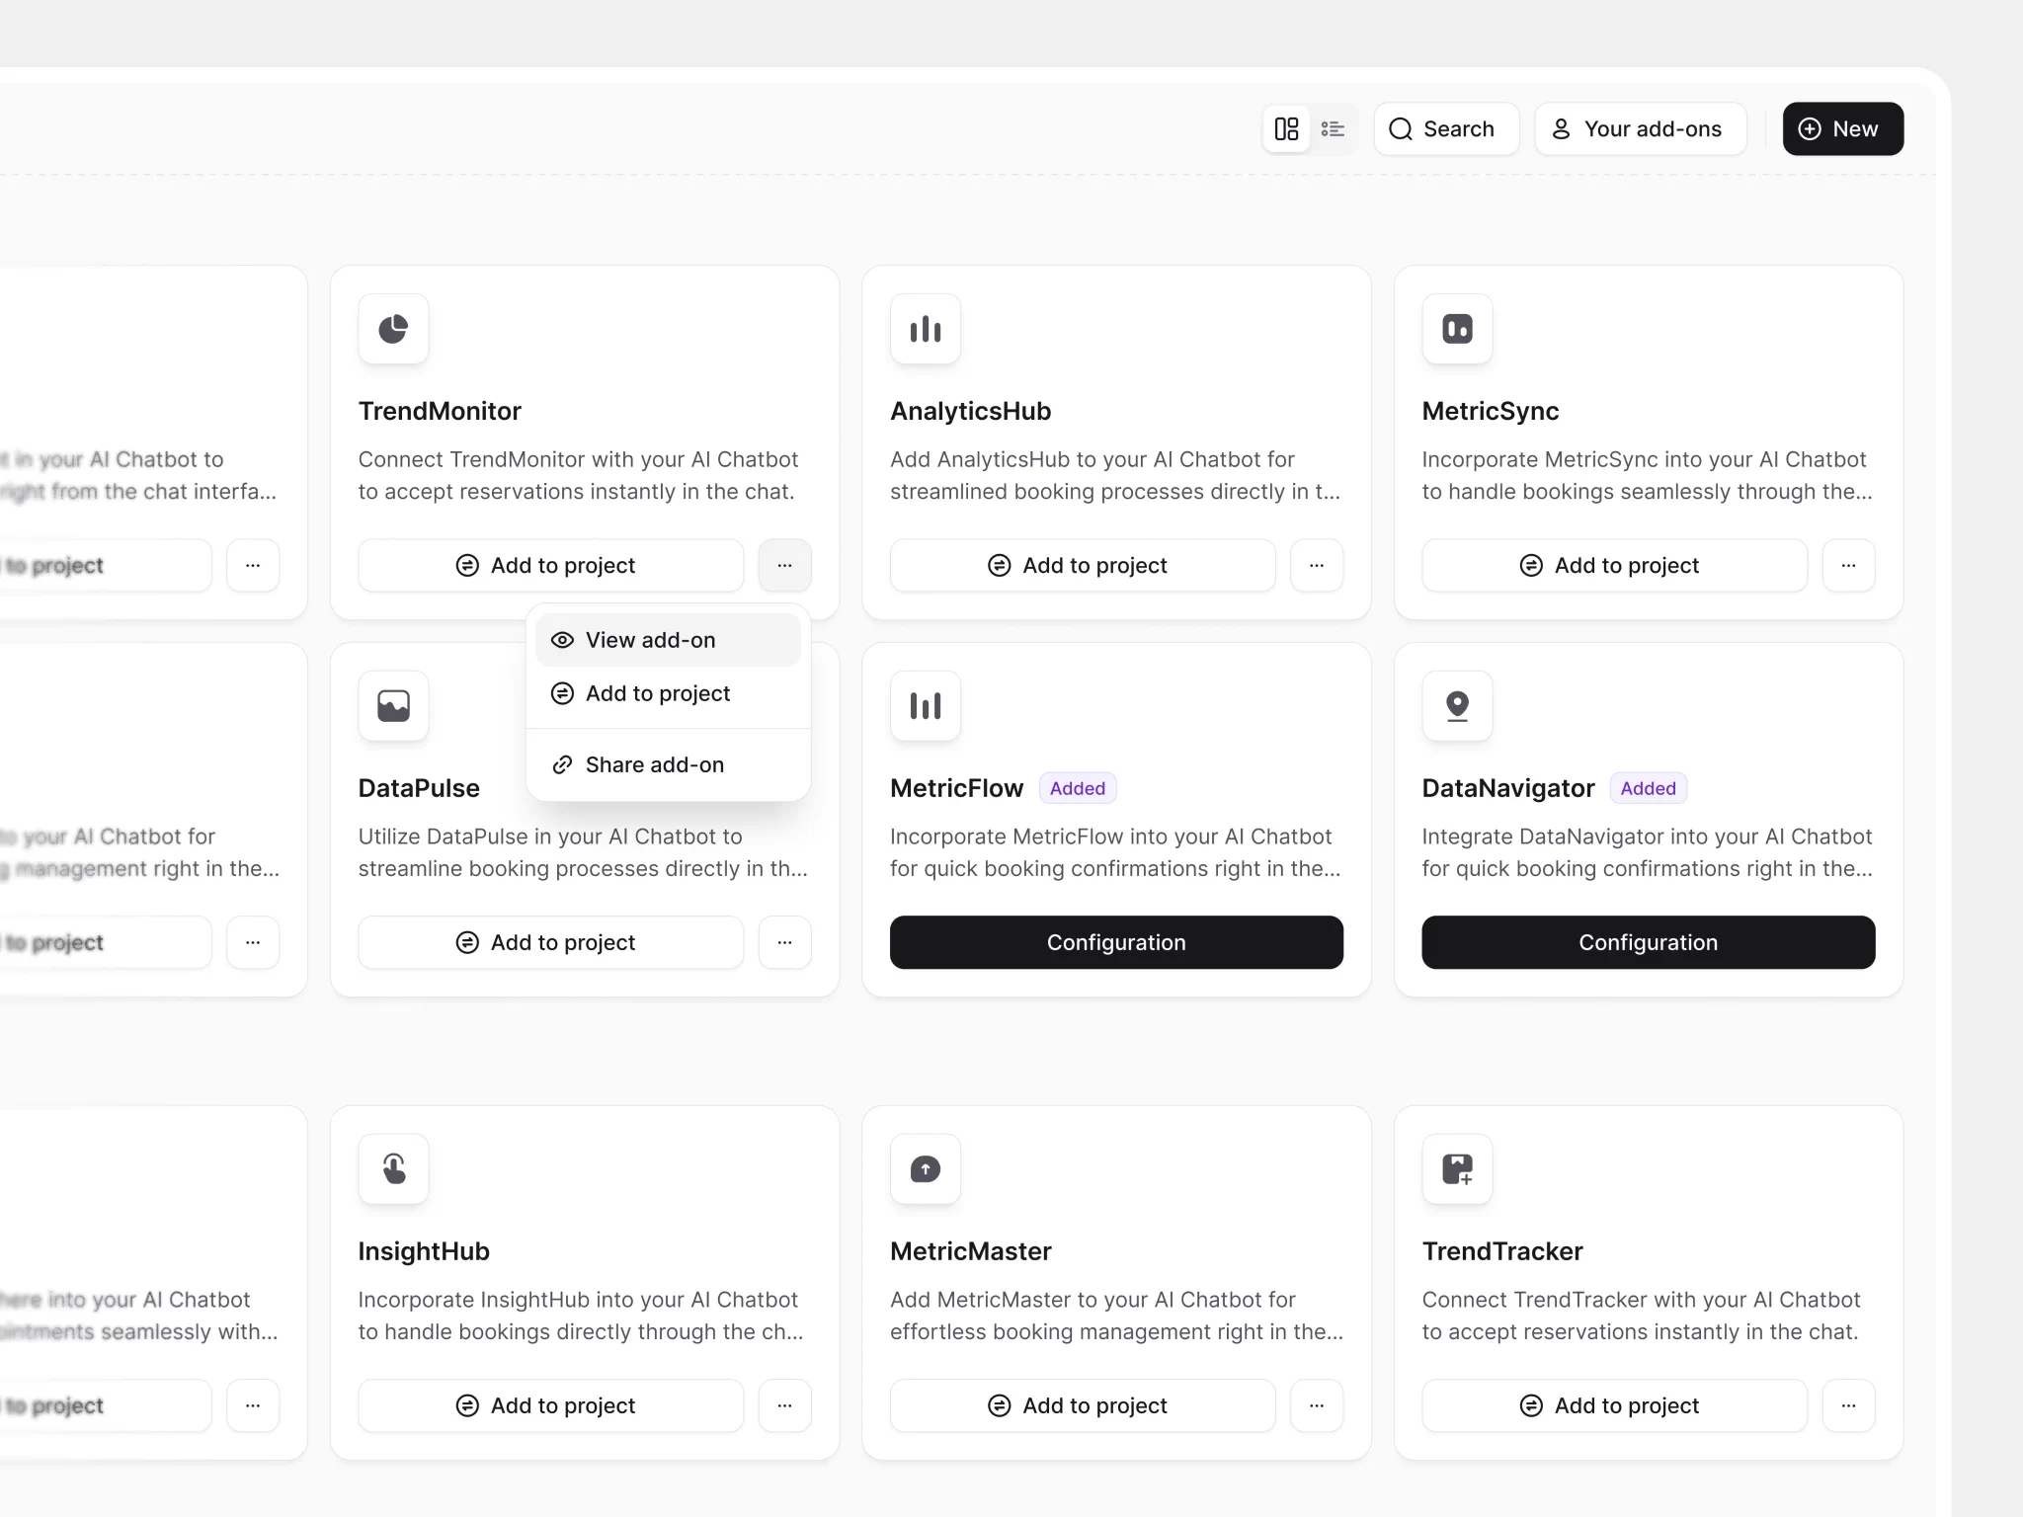
Task: Create a New add-on
Action: (x=1843, y=129)
